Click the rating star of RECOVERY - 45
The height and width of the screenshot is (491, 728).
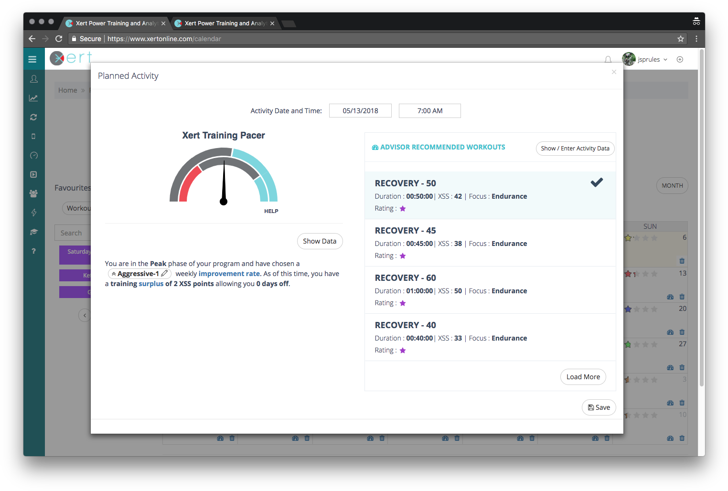403,256
